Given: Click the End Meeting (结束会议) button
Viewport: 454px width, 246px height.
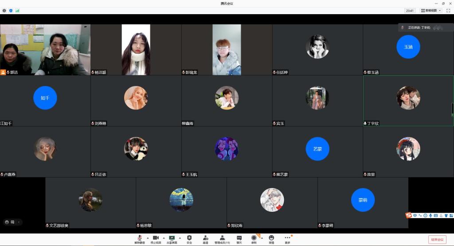Looking at the screenshot, I should 437,239.
